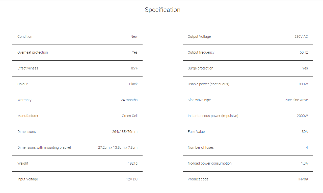Click the Dimensions with mounting bracket label
Viewport: 323px width, 193px height.
coord(44,147)
